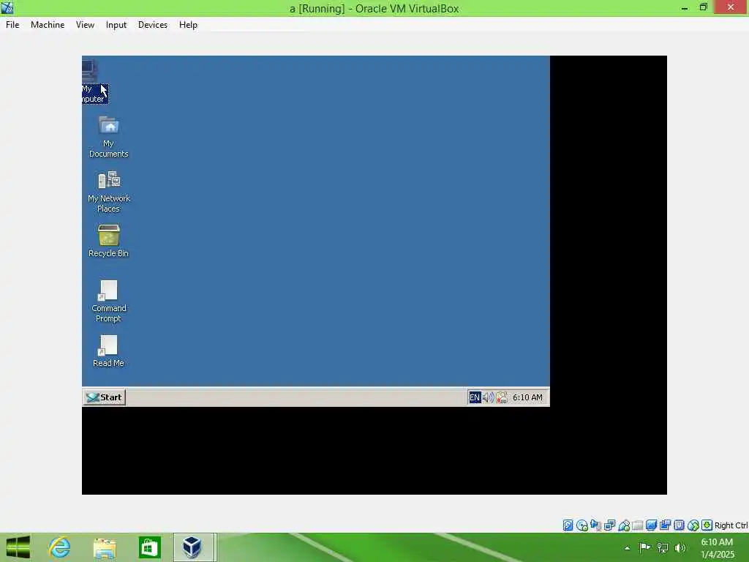
Task: Close the VirtualBox VM window
Action: [x=731, y=7]
